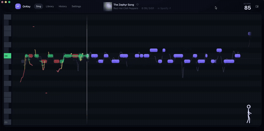264x131 pixels.
Task: Open the History tab
Action: (63, 6)
